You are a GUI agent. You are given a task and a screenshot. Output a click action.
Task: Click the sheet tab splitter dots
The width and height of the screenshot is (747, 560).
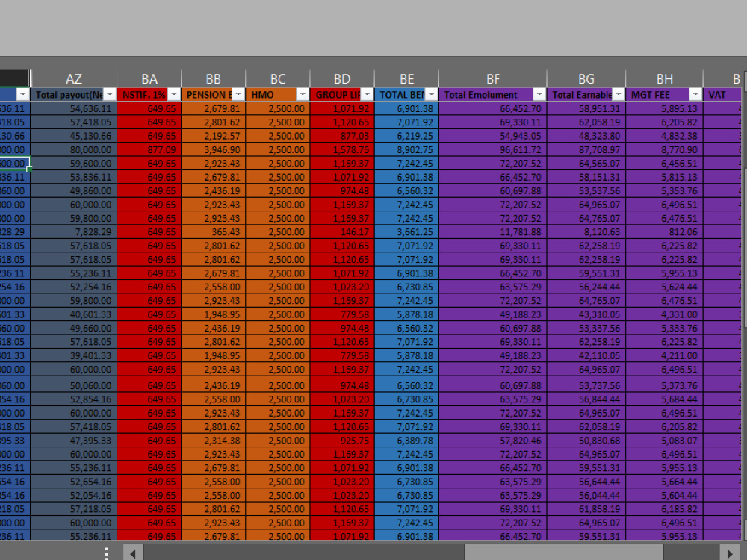106,553
